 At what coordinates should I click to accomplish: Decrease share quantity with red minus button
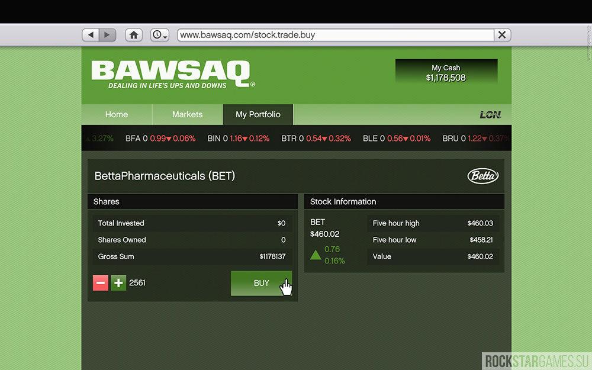[101, 283]
